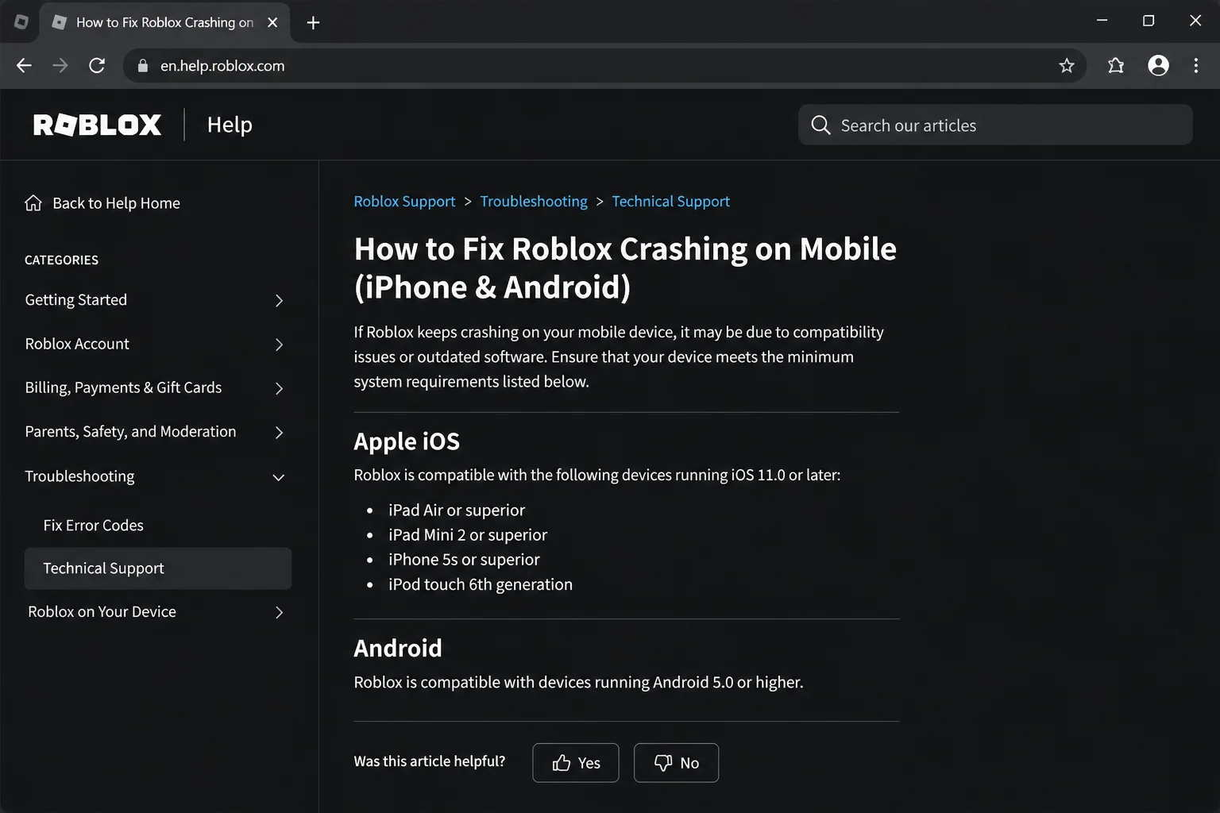Expand Getting Started chevron

point(279,301)
